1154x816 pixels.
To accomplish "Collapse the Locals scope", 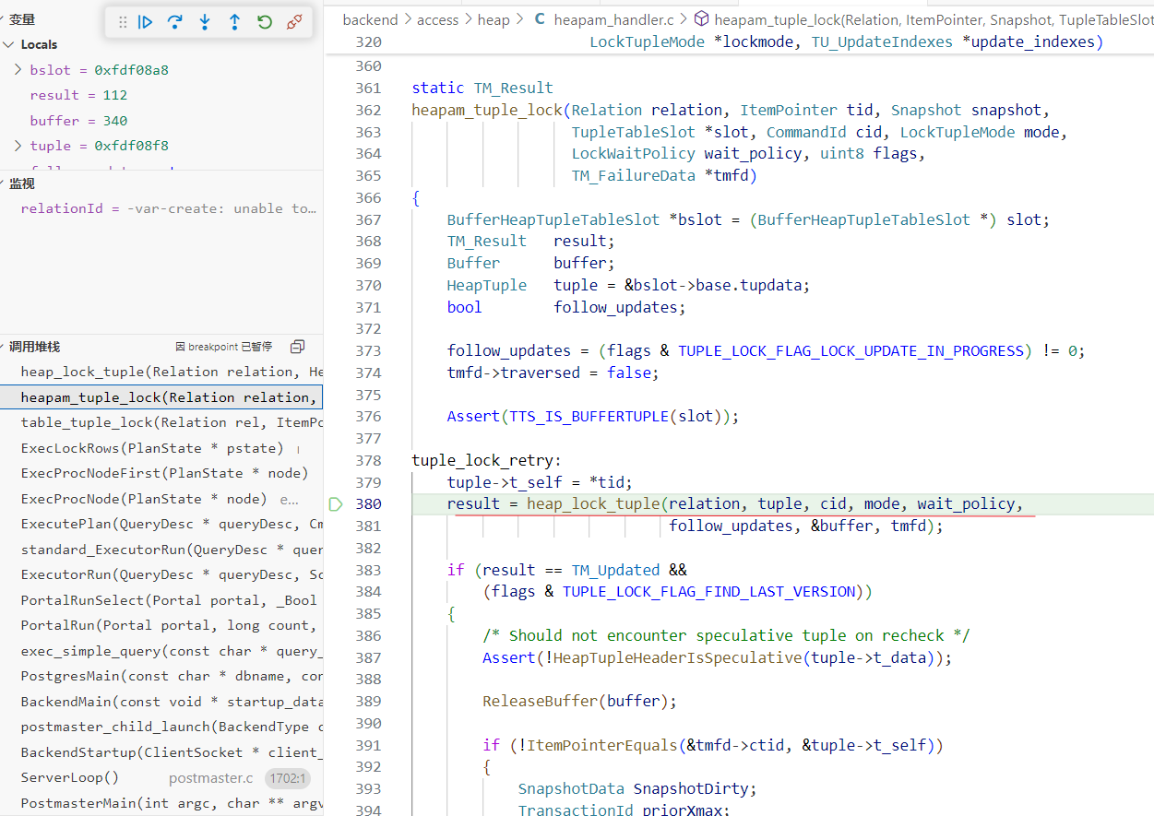I will pos(8,44).
